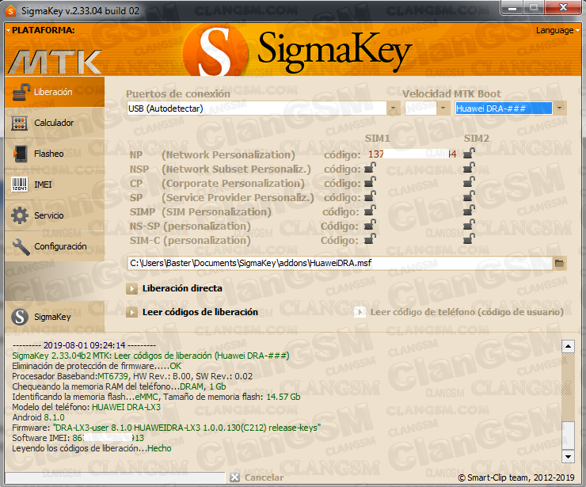Click the Huawei DRA-### model field
Image resolution: width=586 pixels, height=487 pixels.
pos(504,108)
